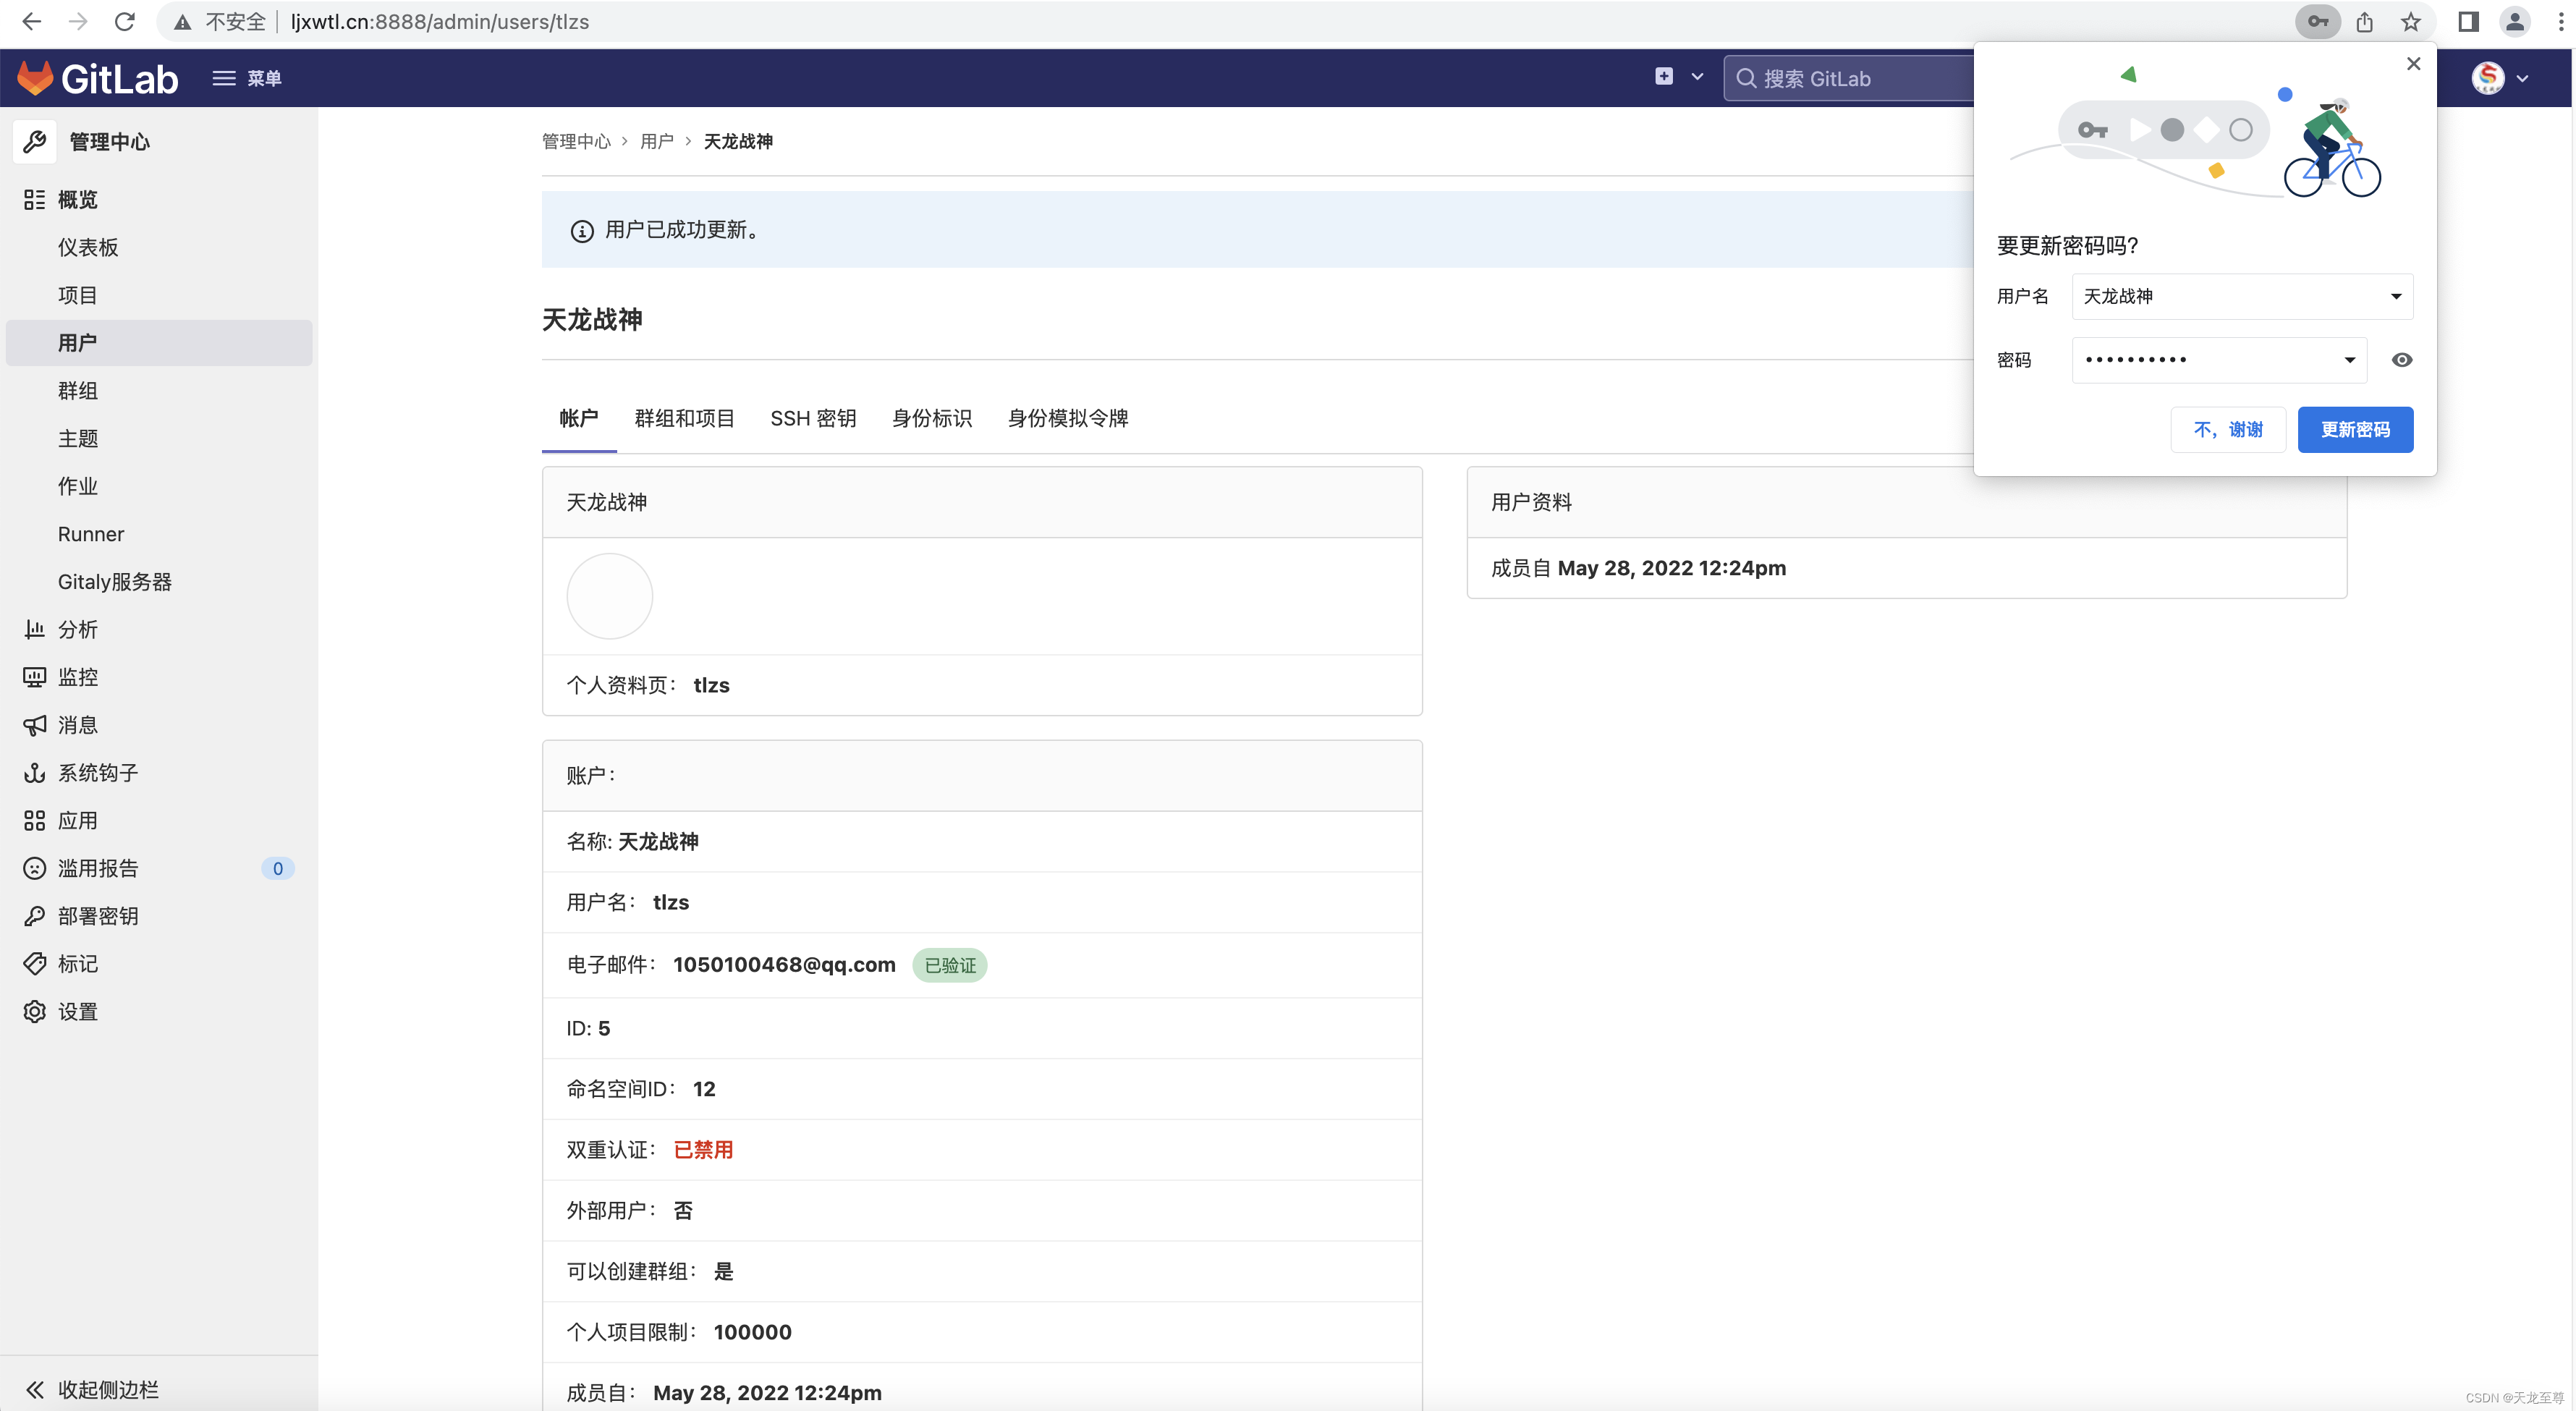Click the 不，谢谢 button
This screenshot has width=2576, height=1411.
[x=2228, y=430]
